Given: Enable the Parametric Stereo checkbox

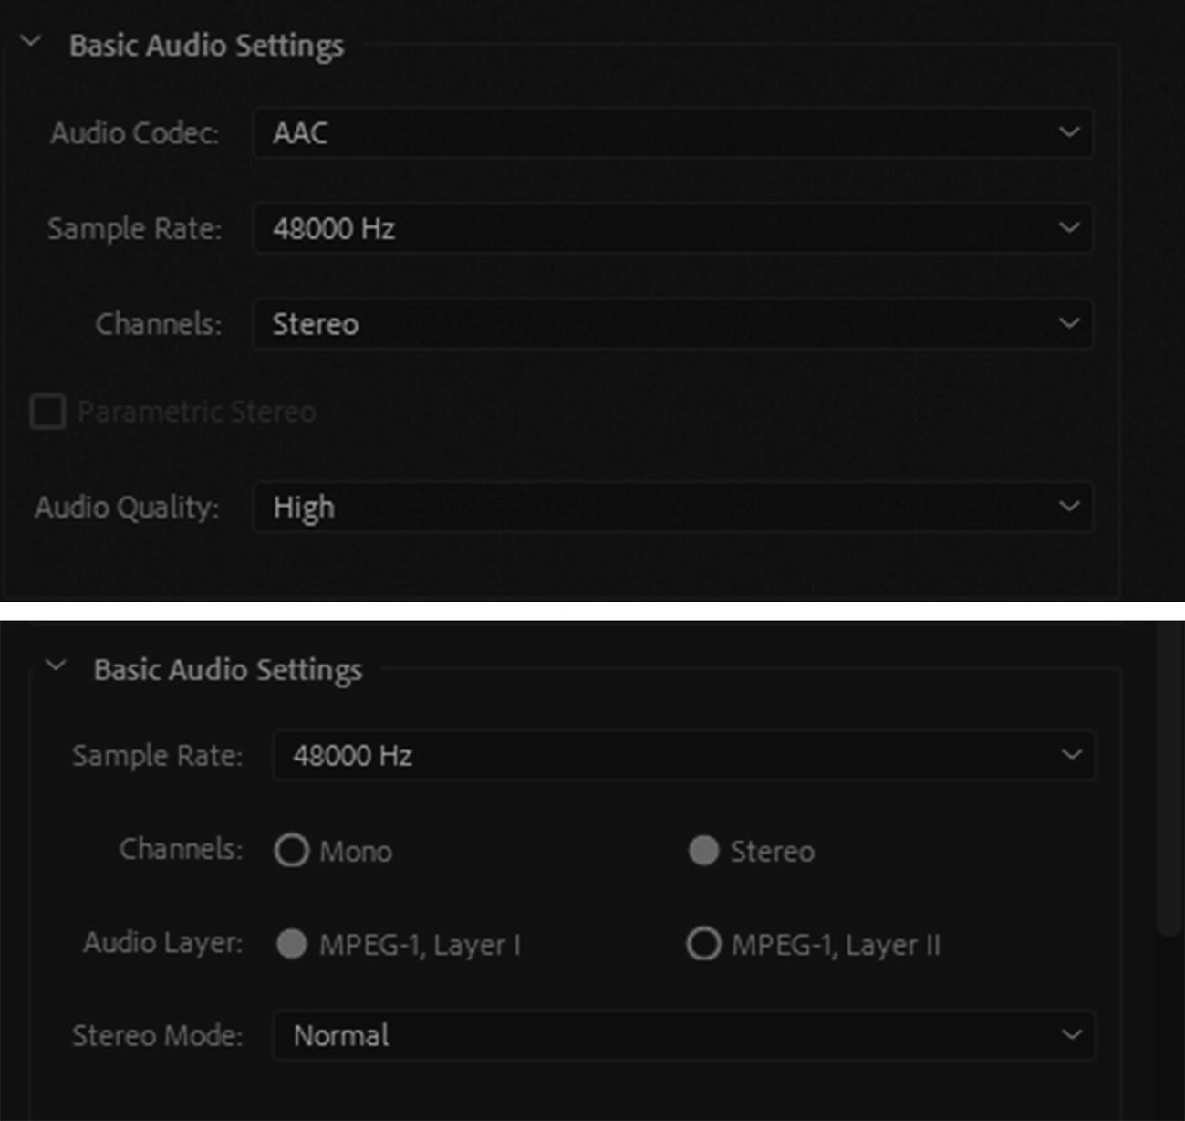Looking at the screenshot, I should pos(47,412).
